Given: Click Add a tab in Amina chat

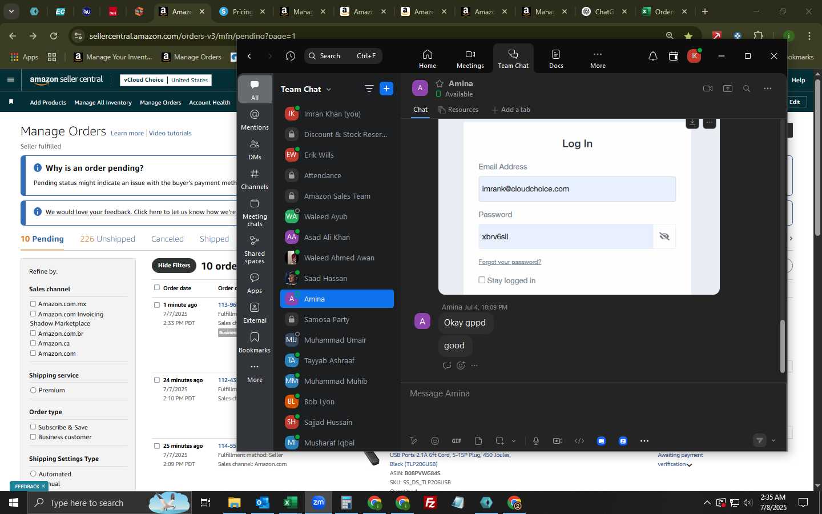Looking at the screenshot, I should coord(511,110).
